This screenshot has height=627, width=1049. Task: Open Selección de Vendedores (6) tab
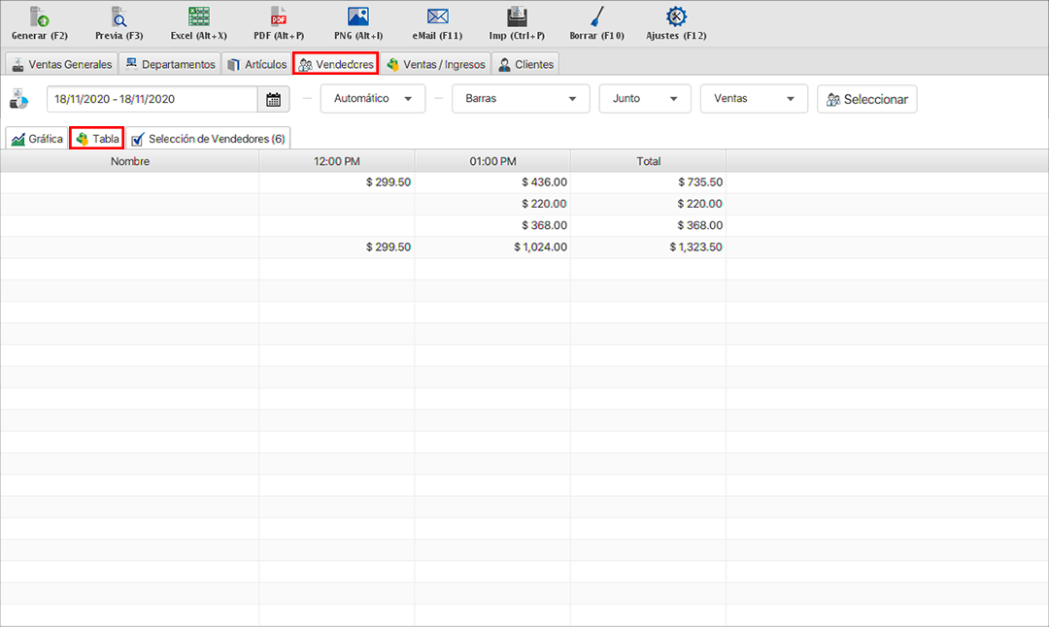(x=208, y=139)
